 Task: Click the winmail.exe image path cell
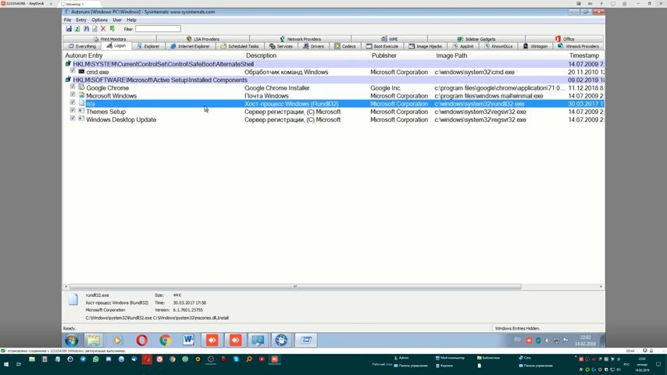[489, 96]
